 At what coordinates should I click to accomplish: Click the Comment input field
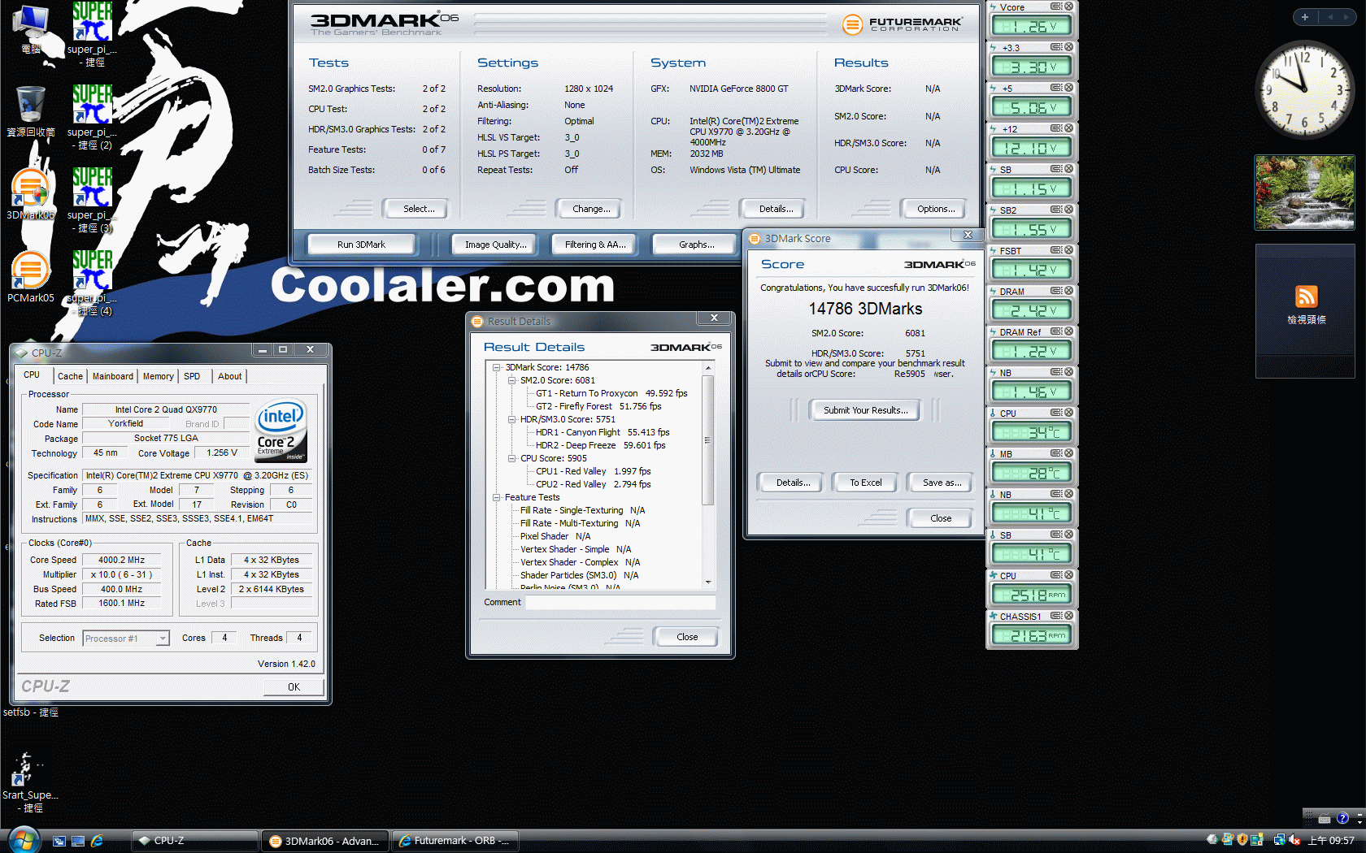(x=620, y=603)
